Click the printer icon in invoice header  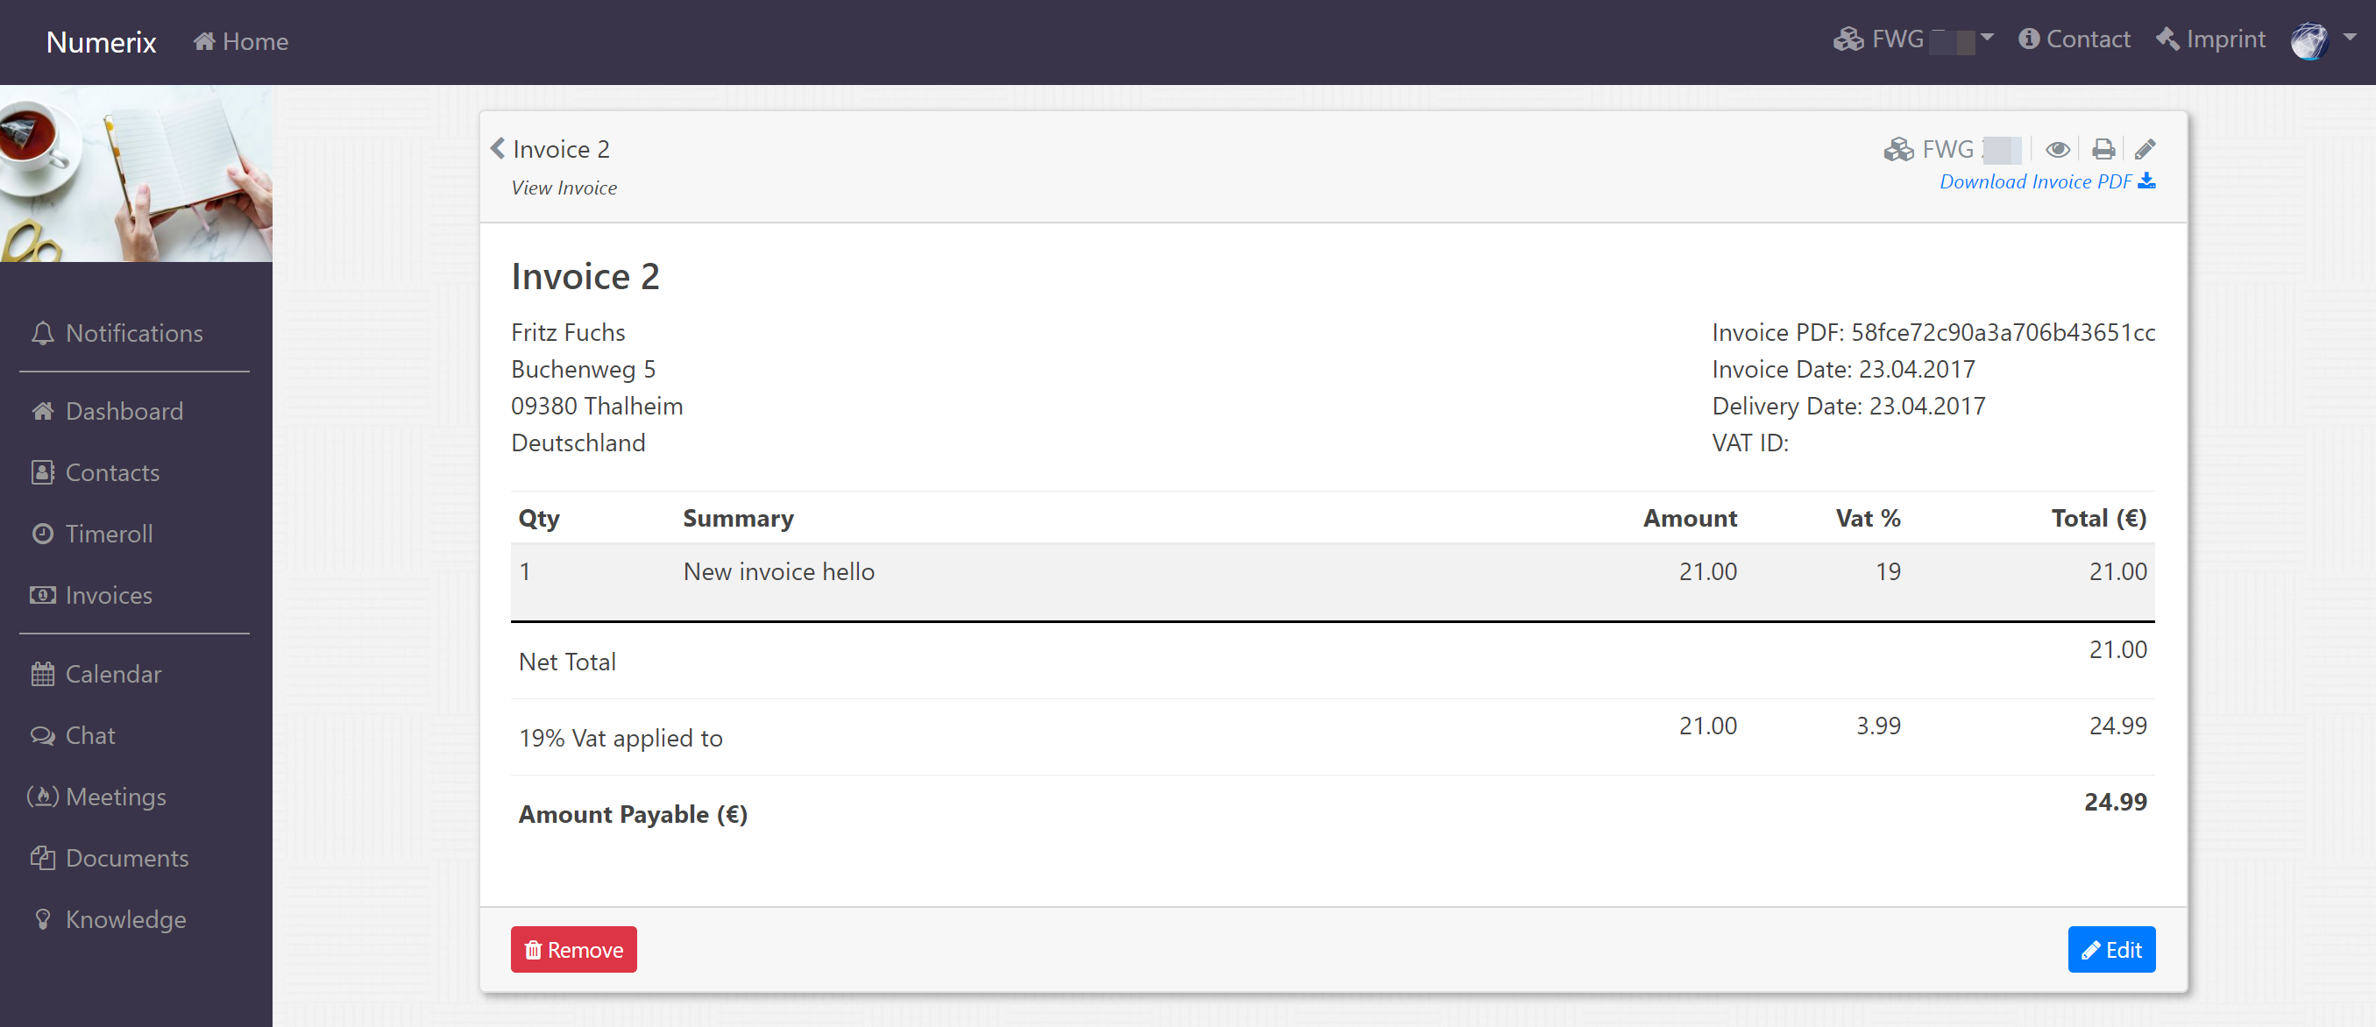click(2103, 148)
